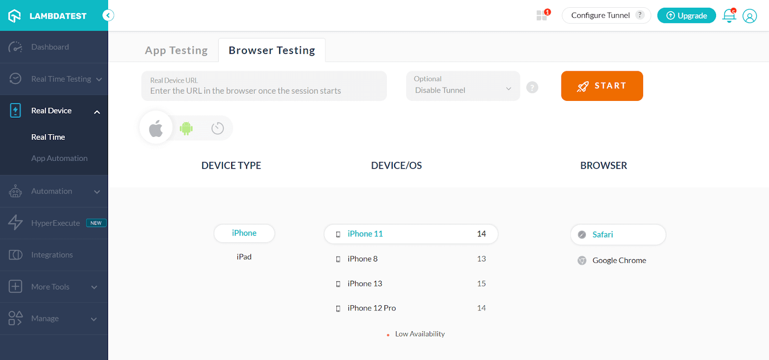Screen dimensions: 769x360
Task: Open the Dashboard from the sidebar
Action: pos(50,47)
